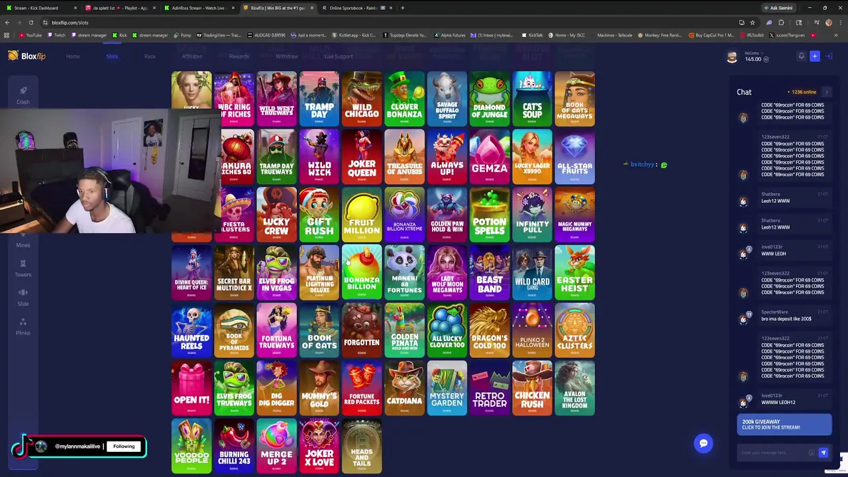Image resolution: width=848 pixels, height=477 pixels.
Task: Open the Diamond of Jungle slot
Action: coord(490,98)
